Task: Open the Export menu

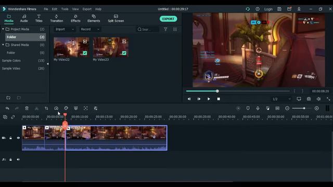Action: (x=87, y=9)
